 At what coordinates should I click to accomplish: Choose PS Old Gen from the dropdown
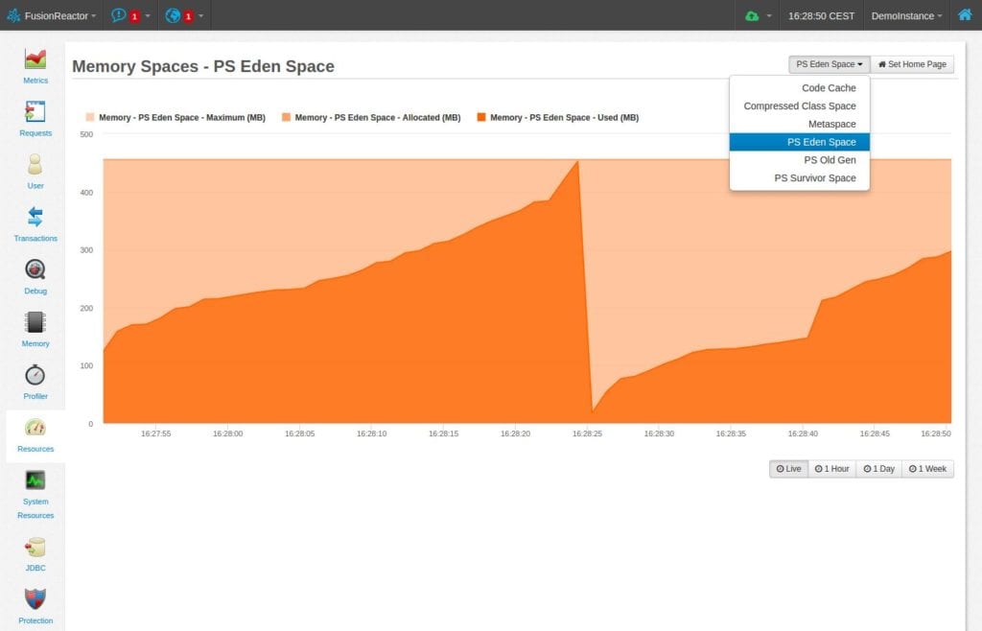(x=829, y=159)
